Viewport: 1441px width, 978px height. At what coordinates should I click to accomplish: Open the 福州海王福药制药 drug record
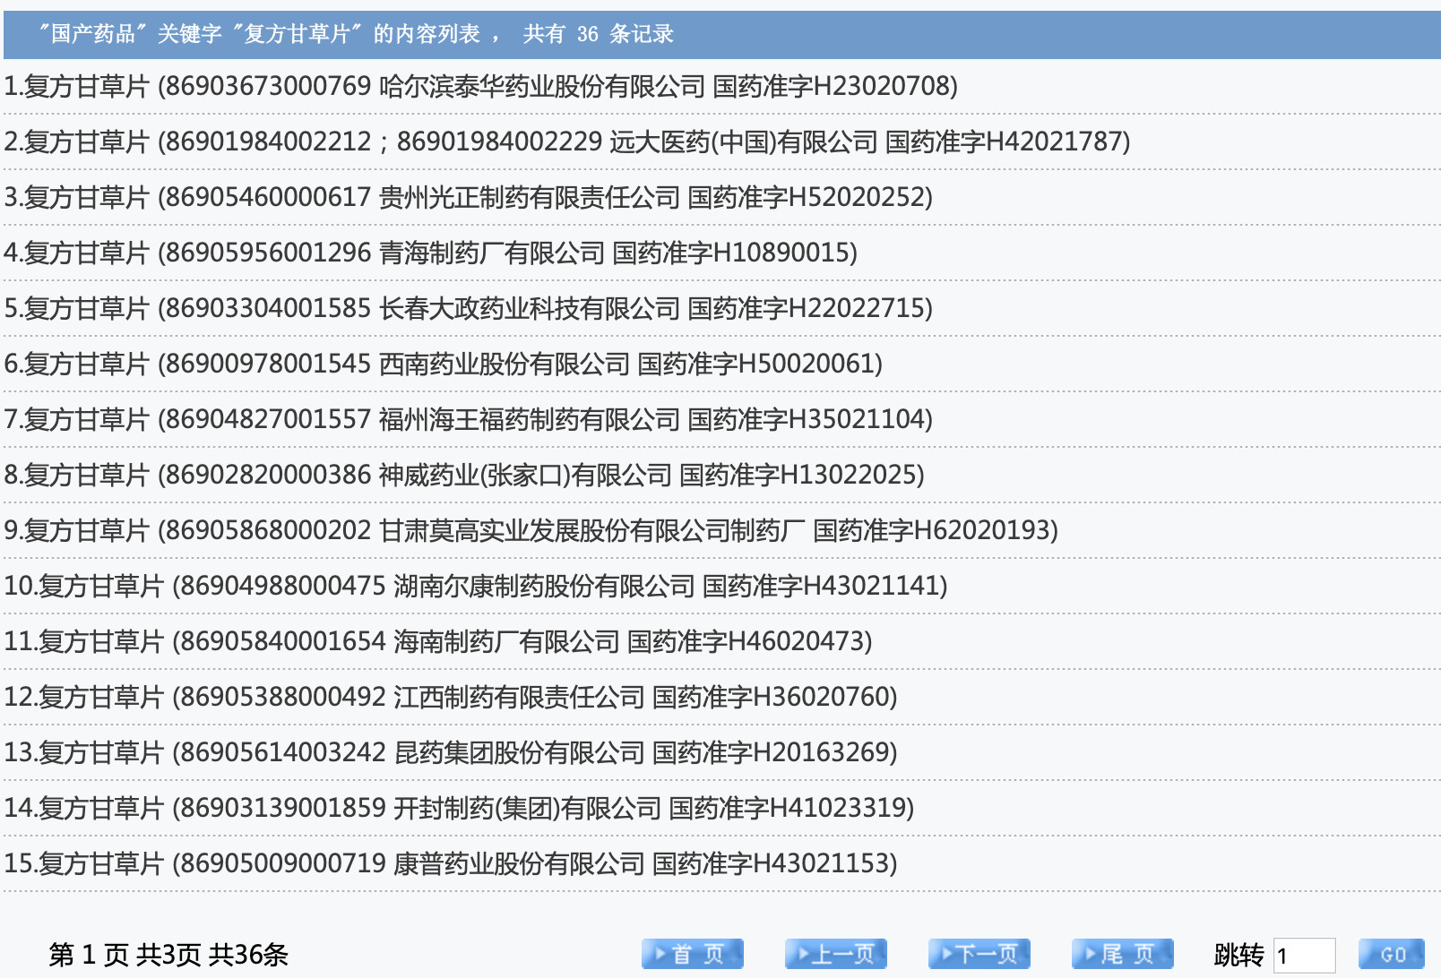468,419
